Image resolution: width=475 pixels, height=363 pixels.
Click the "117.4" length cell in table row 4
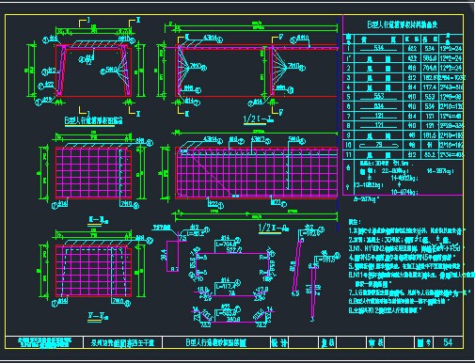tap(430, 87)
